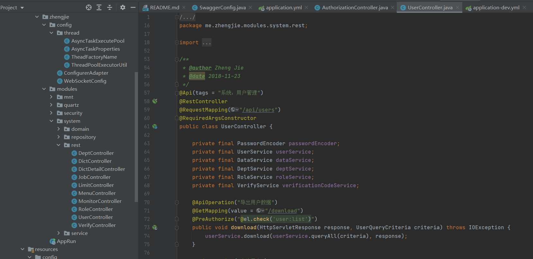Screen dimensions: 533x259
Task: Click the /api/users URL link
Action: tap(258, 110)
